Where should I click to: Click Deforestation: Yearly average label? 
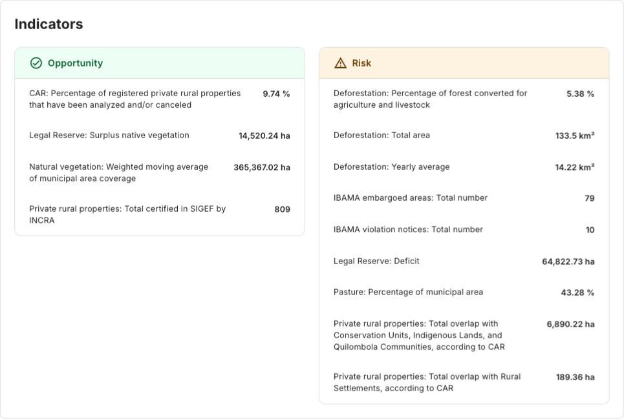[x=391, y=167]
